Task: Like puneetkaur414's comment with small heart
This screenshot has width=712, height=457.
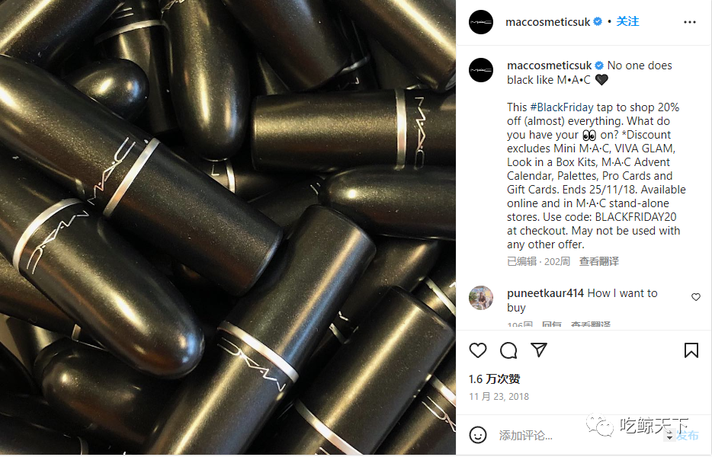Action: 696,297
